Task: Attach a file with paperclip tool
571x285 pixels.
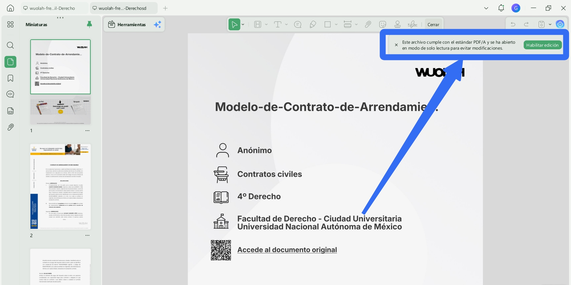Action: pyautogui.click(x=368, y=24)
